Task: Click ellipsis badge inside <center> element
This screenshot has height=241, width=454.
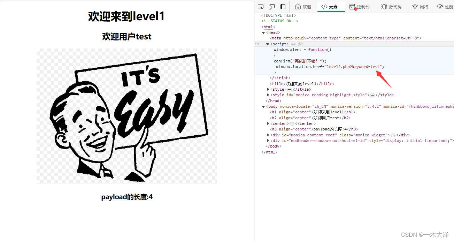Action: pos(292,124)
